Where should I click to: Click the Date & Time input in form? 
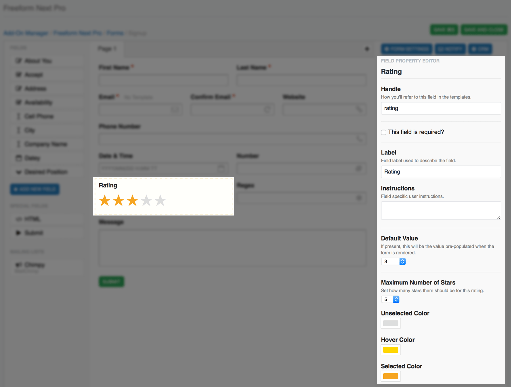164,169
